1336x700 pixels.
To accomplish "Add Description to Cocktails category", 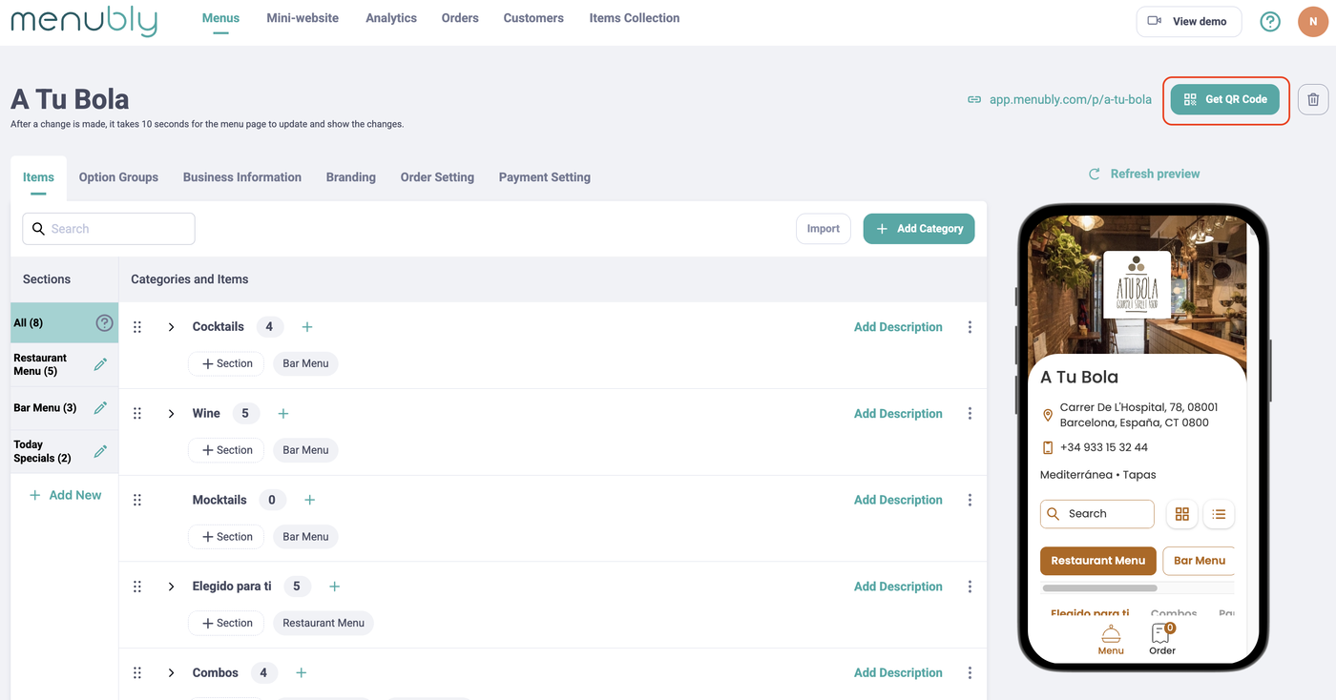I will (x=898, y=327).
